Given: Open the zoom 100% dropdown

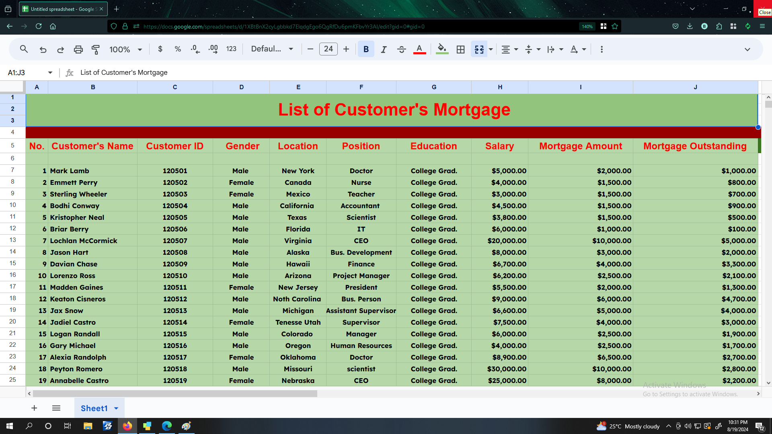Looking at the screenshot, I should [125, 49].
